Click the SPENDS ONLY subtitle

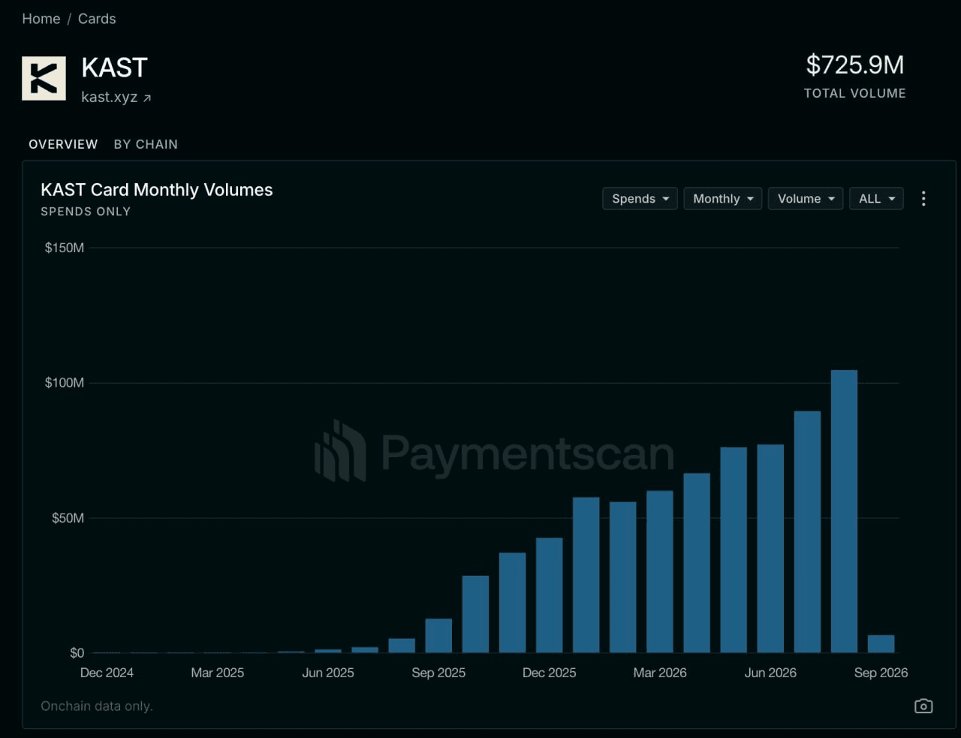[x=86, y=212]
